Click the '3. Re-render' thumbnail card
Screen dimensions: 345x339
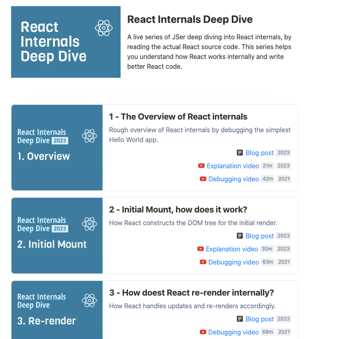pos(57,310)
